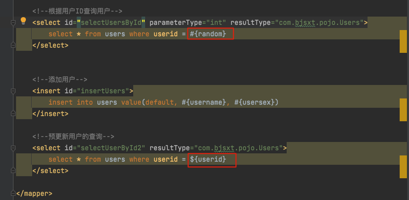Collapse the selectUsersById select block

(13, 23)
